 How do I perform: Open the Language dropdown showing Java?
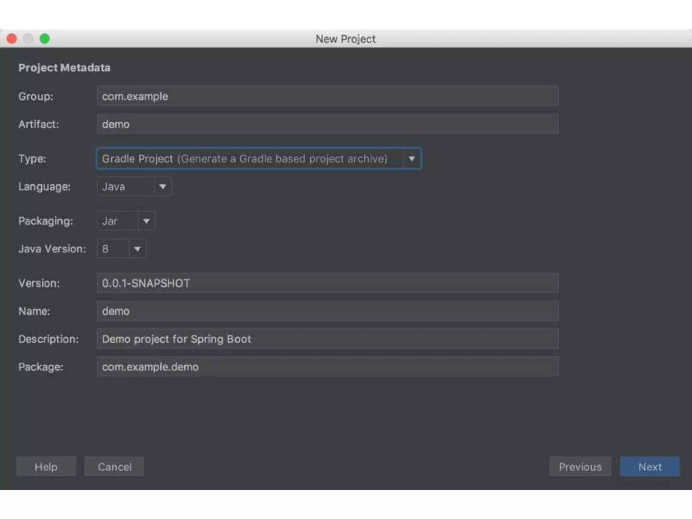(x=163, y=187)
